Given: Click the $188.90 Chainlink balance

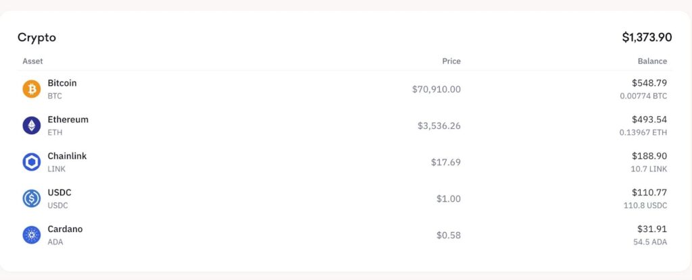Looking at the screenshot, I should 649,156.
